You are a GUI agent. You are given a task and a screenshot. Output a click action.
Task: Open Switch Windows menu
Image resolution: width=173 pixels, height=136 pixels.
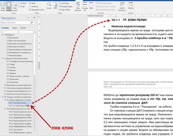[122, 7]
